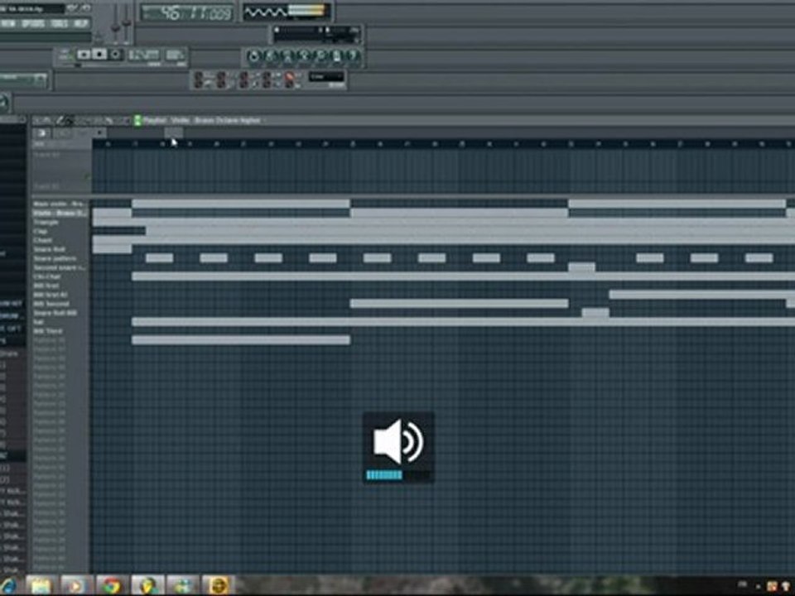Start playback with the Play button
This screenshot has width=795, height=596.
pos(84,55)
